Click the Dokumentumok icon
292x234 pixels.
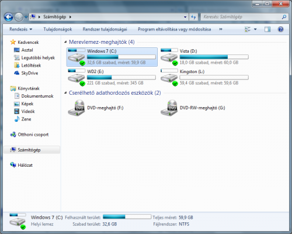click(x=17, y=96)
